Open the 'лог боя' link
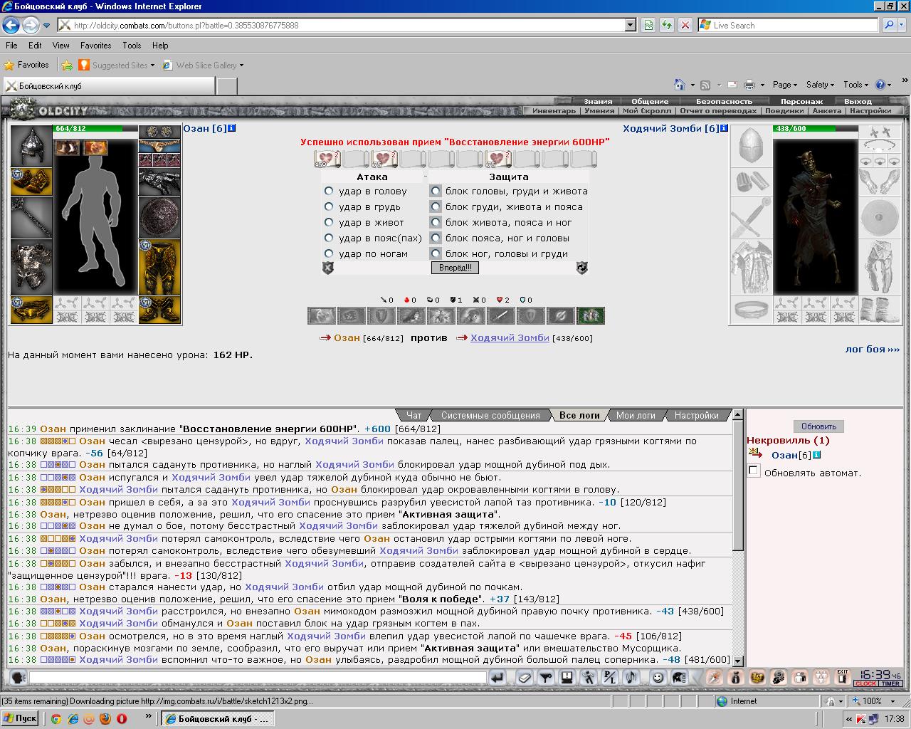Screen dimensions: 911x729 (x=873, y=349)
